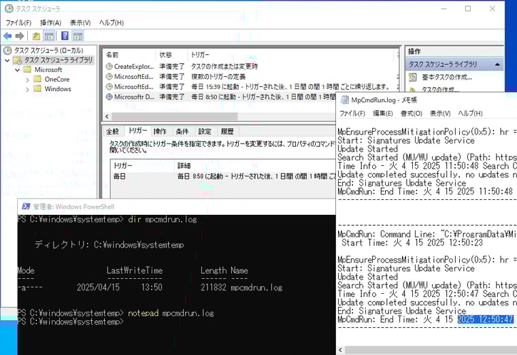Open the ファイル(F) menu in Notepad
Image resolution: width=517 pixels, height=355 pixels.
click(352, 114)
